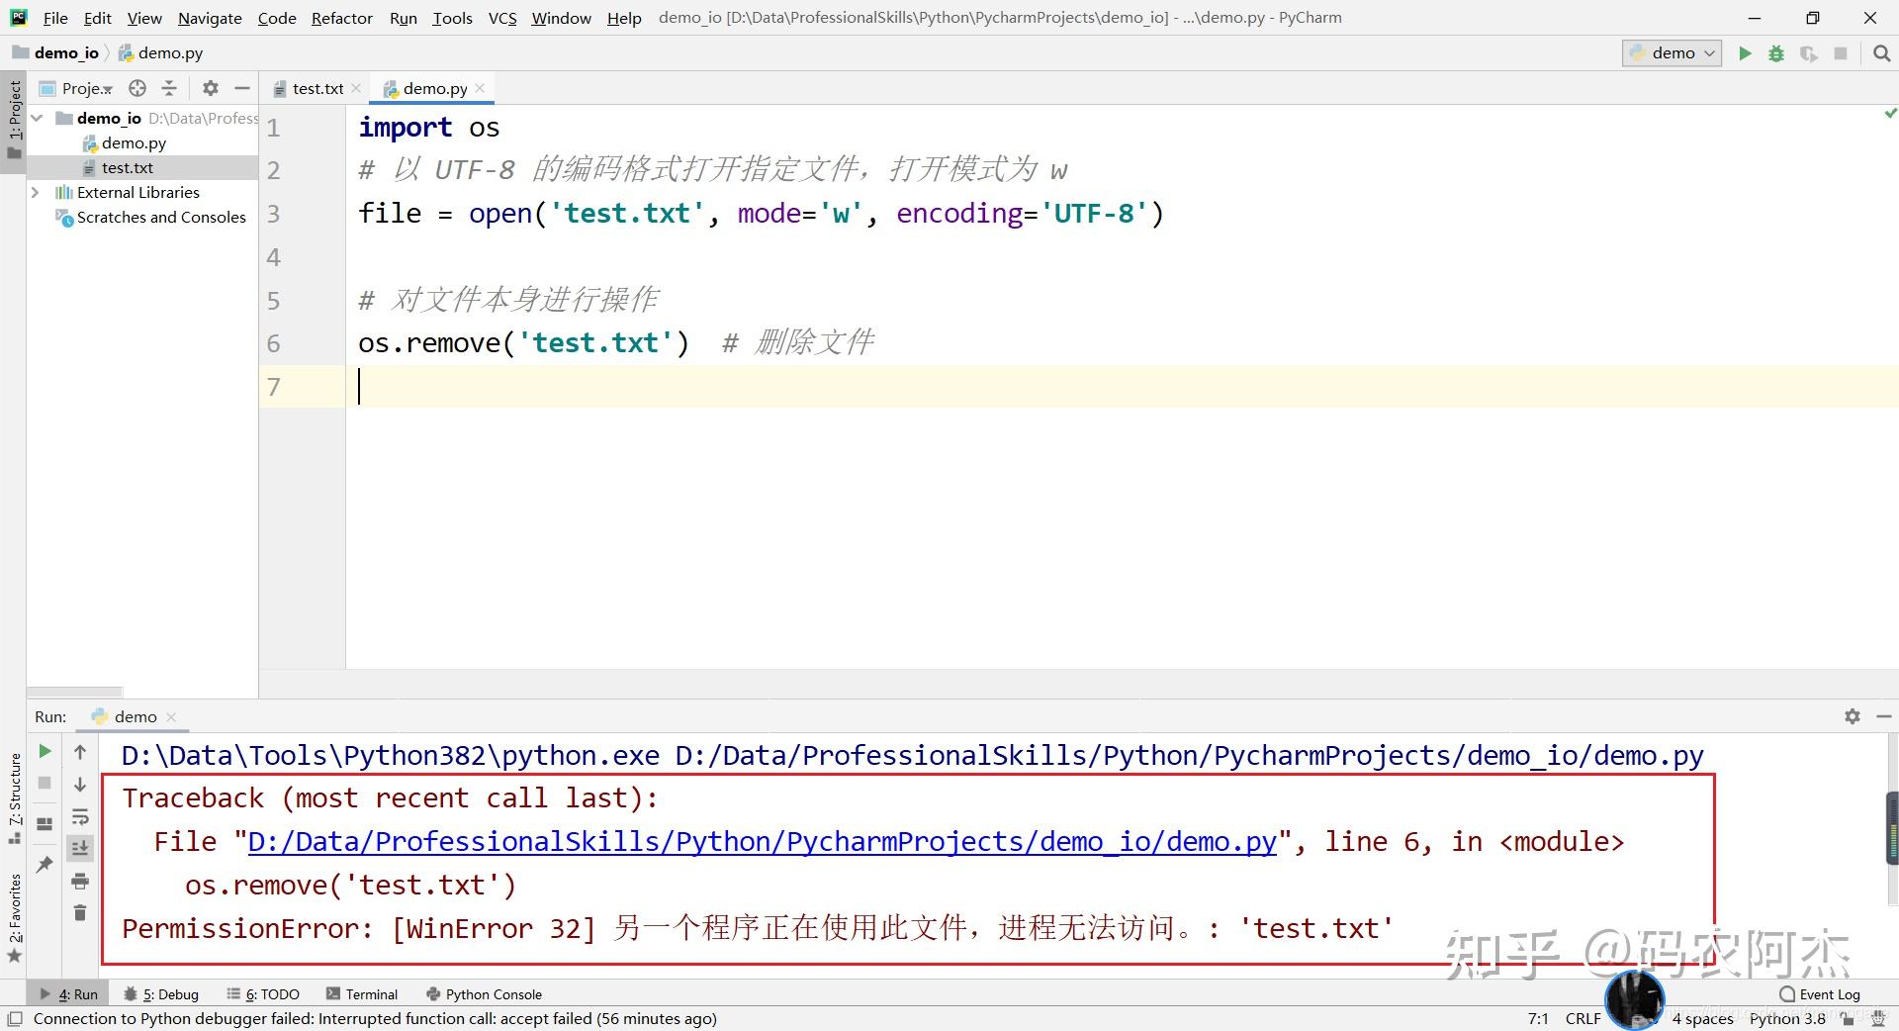Screen dimensions: 1899x1031
Task: Click the grey stop button in top toolbar
Action: [1841, 53]
